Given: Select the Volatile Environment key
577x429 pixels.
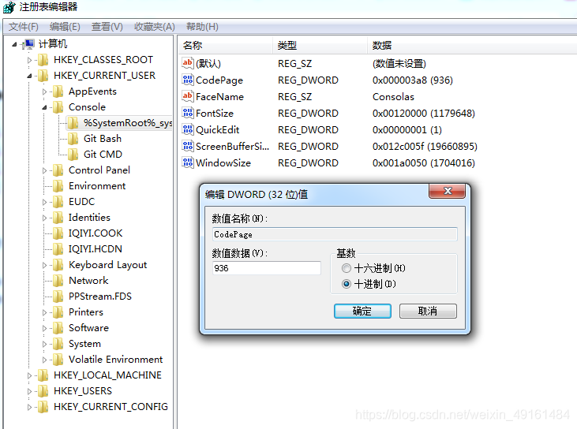Looking at the screenshot, I should tap(115, 360).
